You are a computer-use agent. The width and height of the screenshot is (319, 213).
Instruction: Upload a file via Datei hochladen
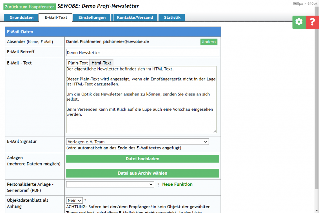coord(142,159)
